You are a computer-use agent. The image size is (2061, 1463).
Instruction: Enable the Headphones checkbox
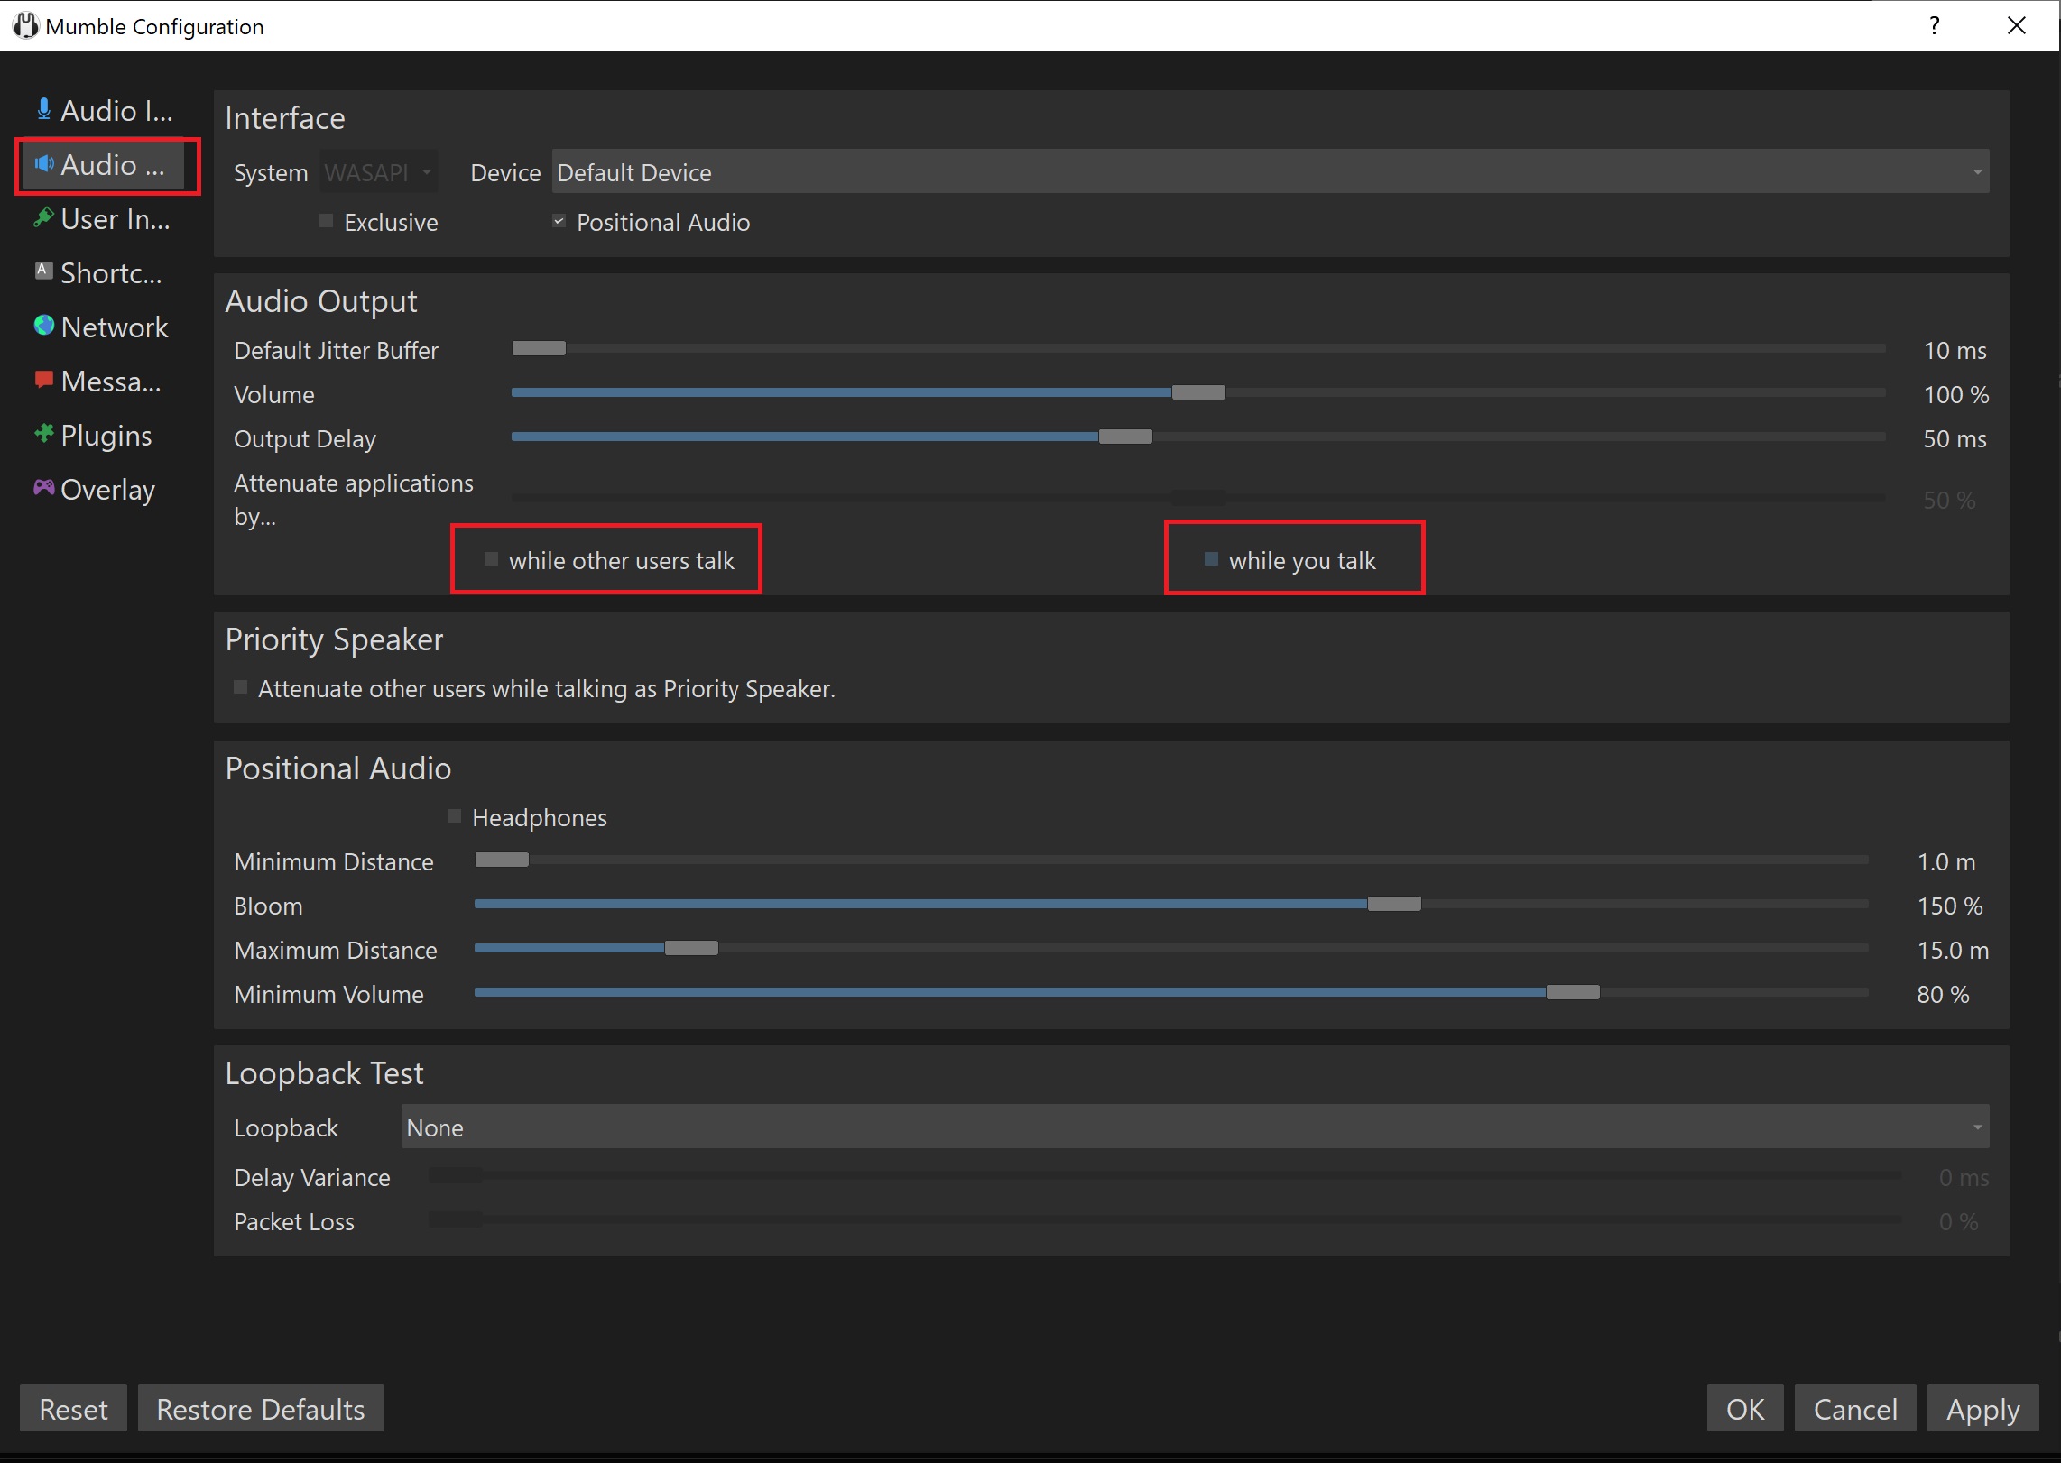(455, 816)
